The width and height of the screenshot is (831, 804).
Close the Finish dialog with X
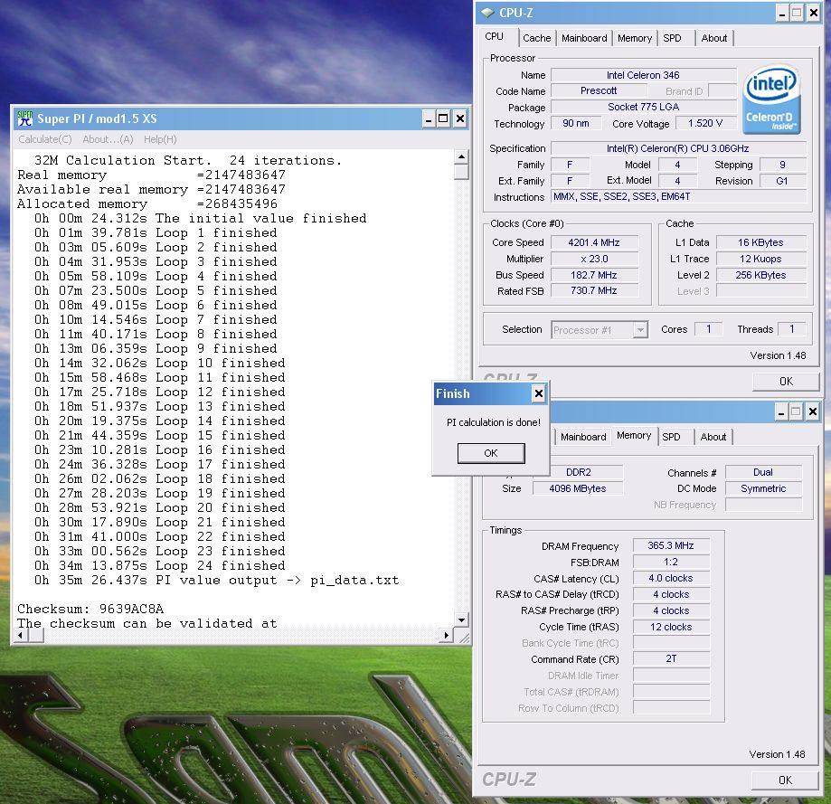538,393
